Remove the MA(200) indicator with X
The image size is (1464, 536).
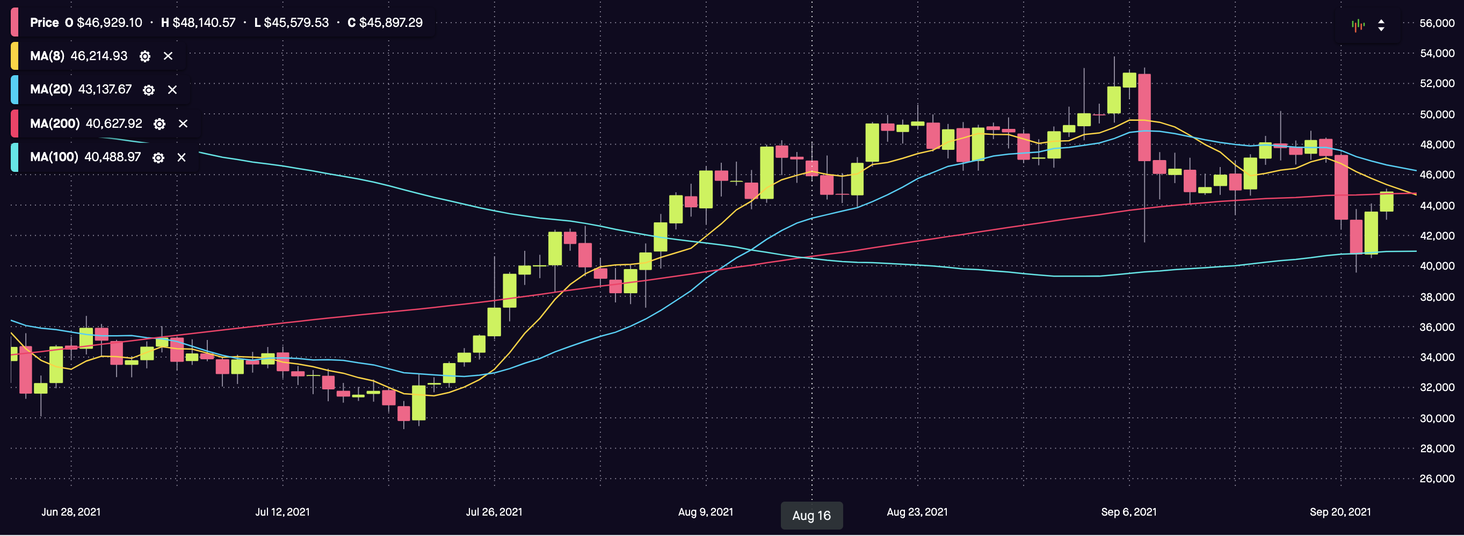(183, 124)
